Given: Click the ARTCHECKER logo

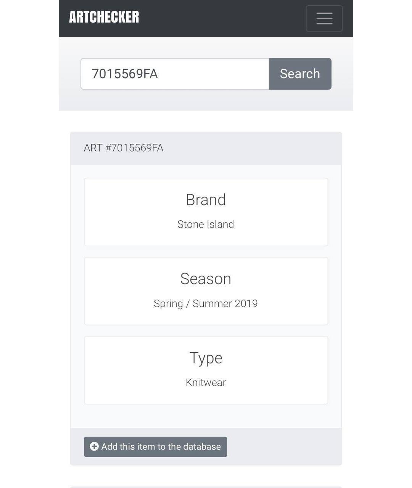Looking at the screenshot, I should [104, 17].
